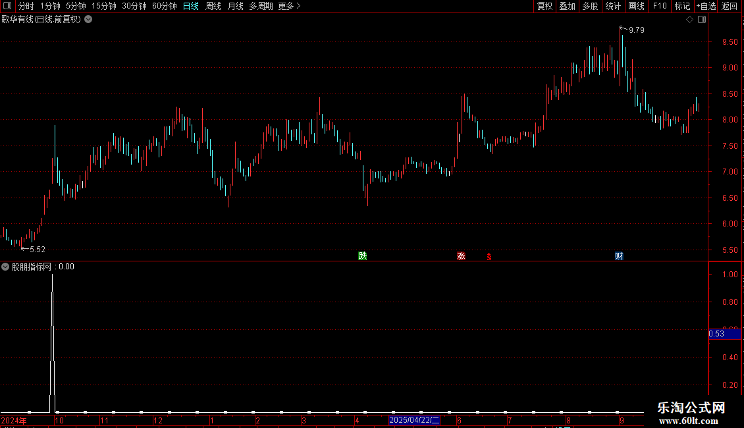Image resolution: width=744 pixels, height=428 pixels.
Task: Click the 复权 button
Action: [545, 6]
